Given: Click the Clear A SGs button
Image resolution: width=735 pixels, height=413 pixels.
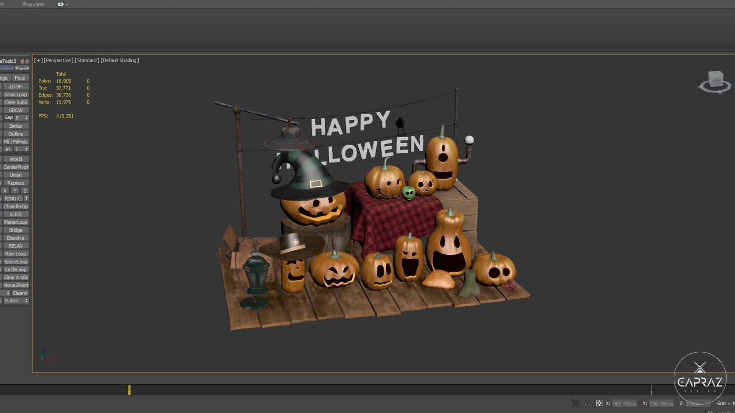Looking at the screenshot, I should coord(16,277).
